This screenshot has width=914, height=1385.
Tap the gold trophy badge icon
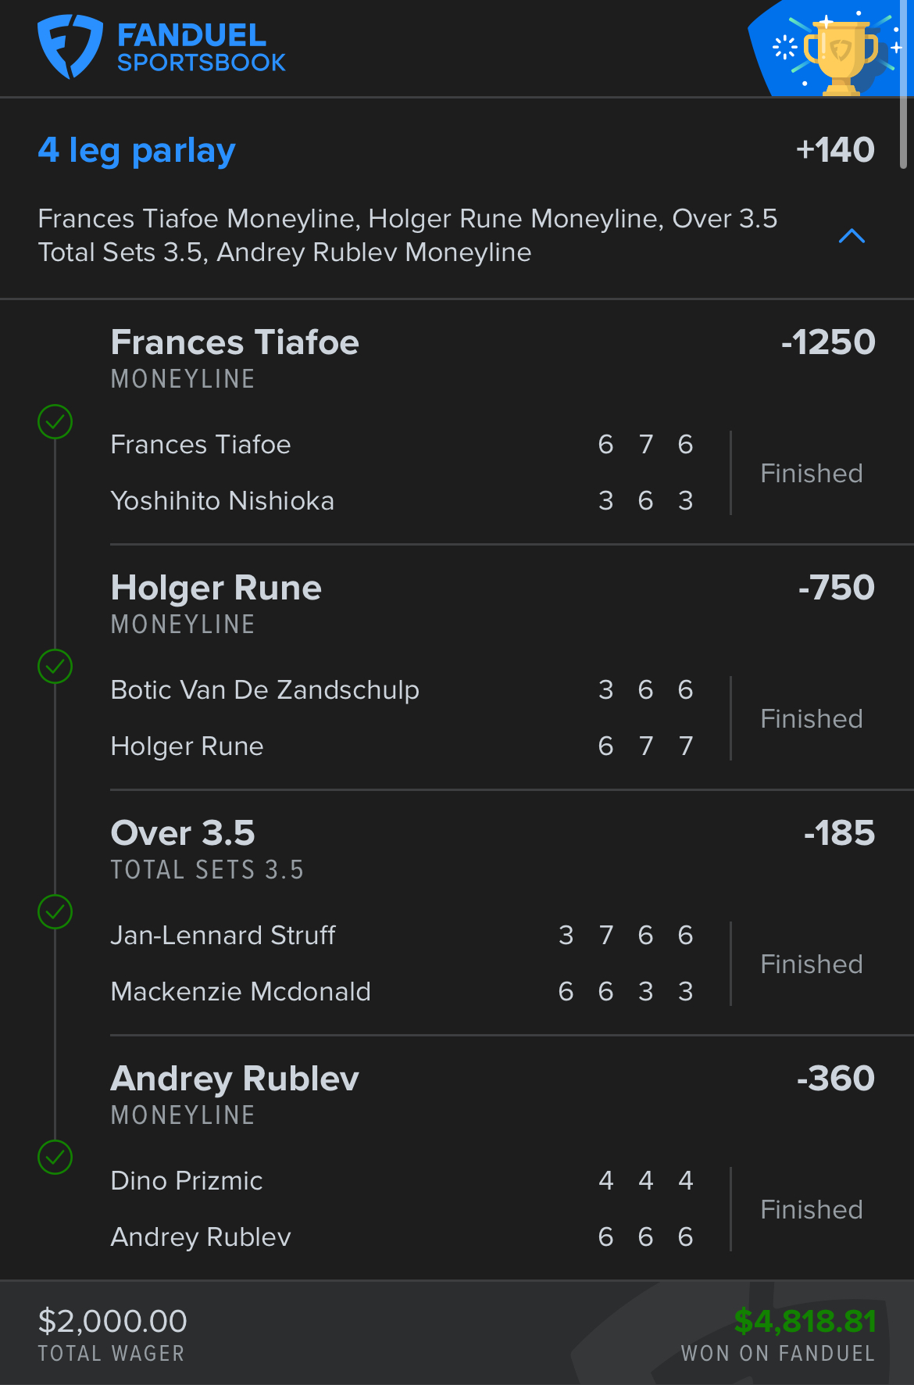pyautogui.click(x=841, y=55)
